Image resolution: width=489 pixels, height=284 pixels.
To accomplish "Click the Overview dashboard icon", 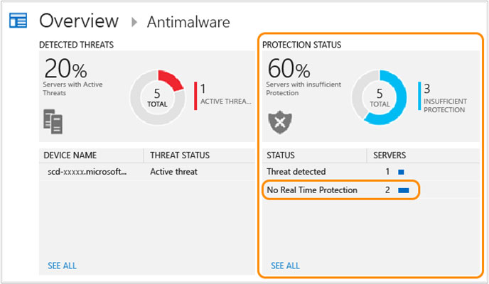I will click(x=18, y=21).
